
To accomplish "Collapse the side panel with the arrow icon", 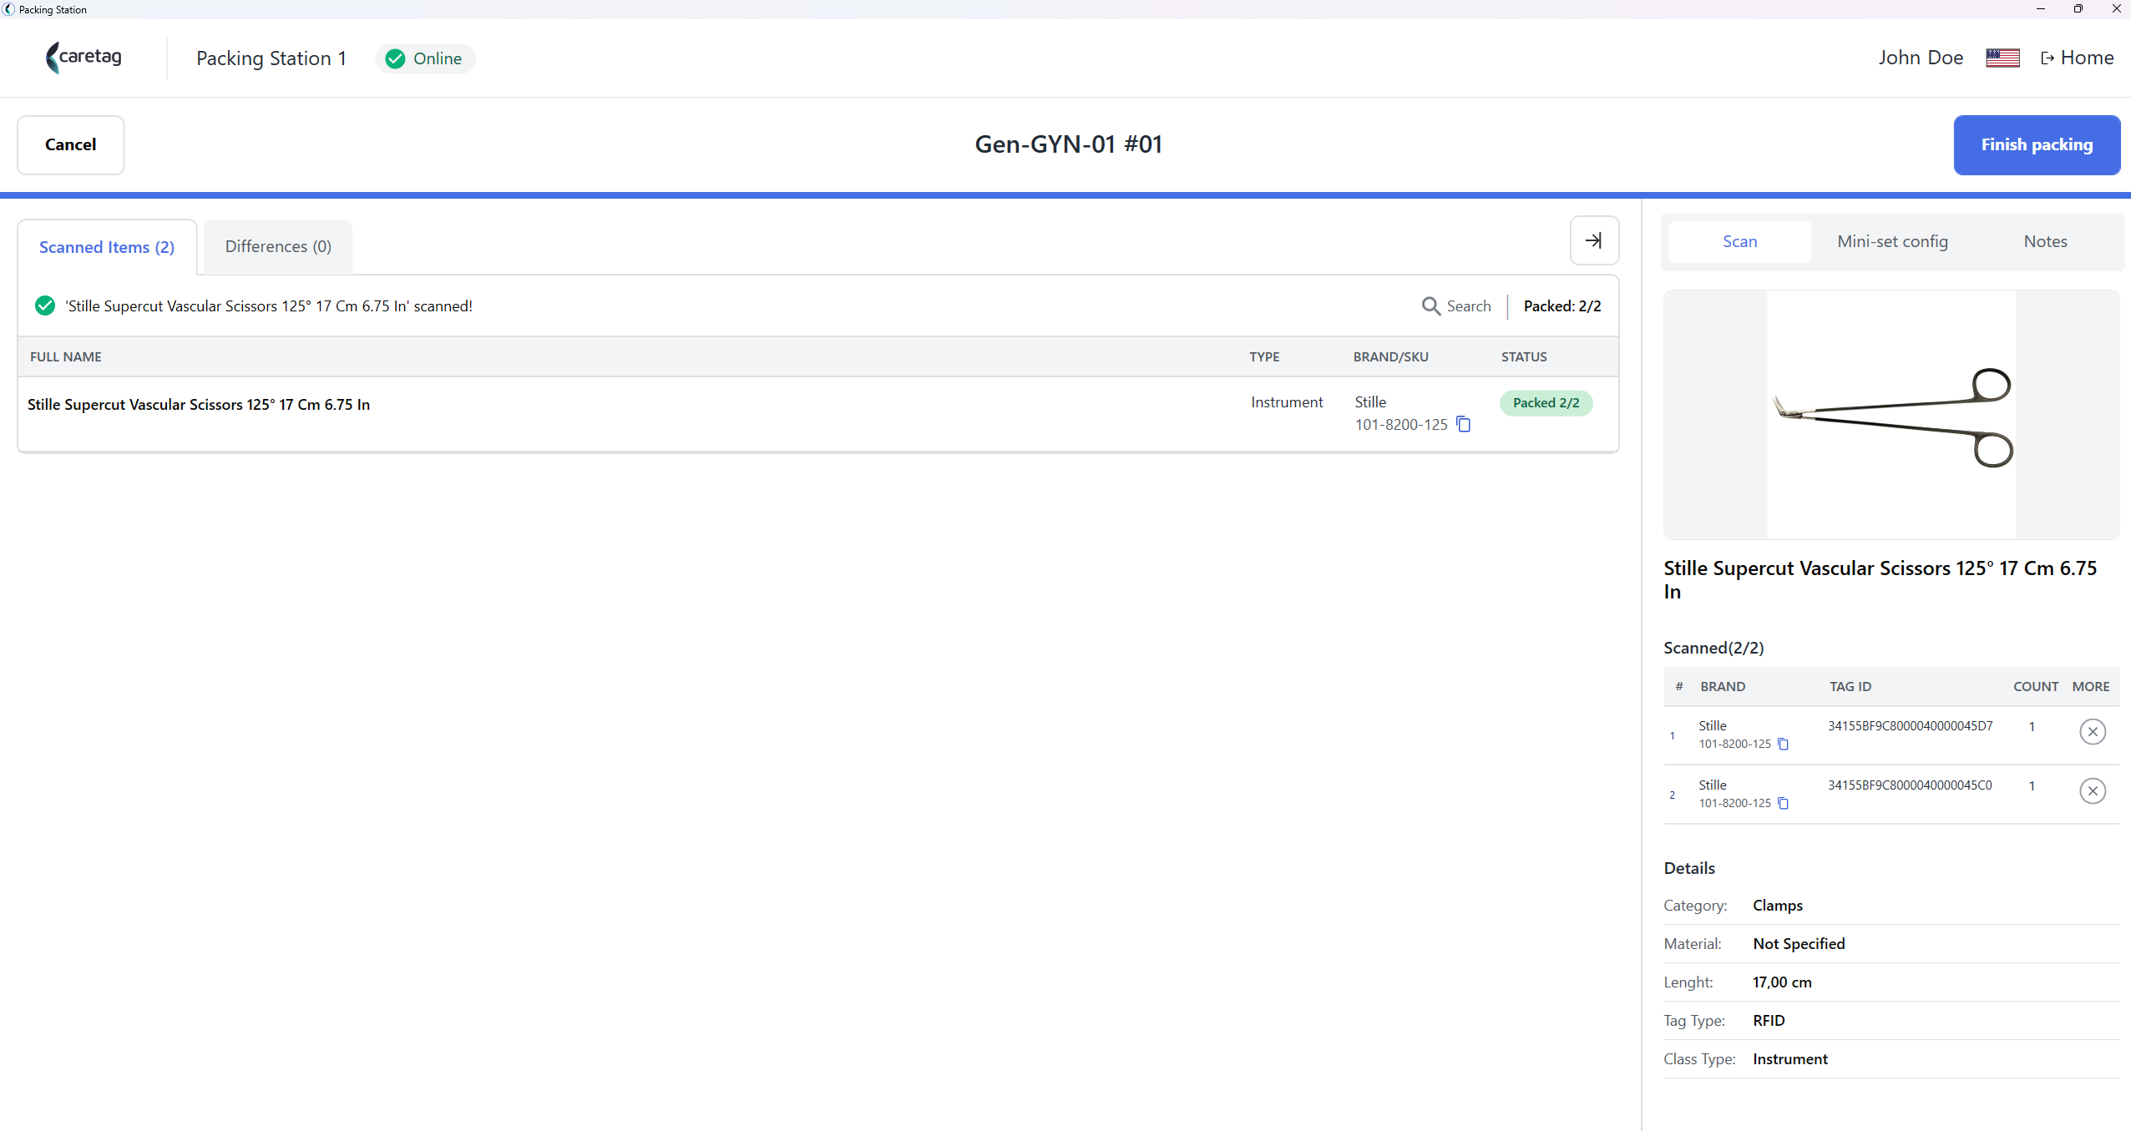I will tap(1594, 240).
